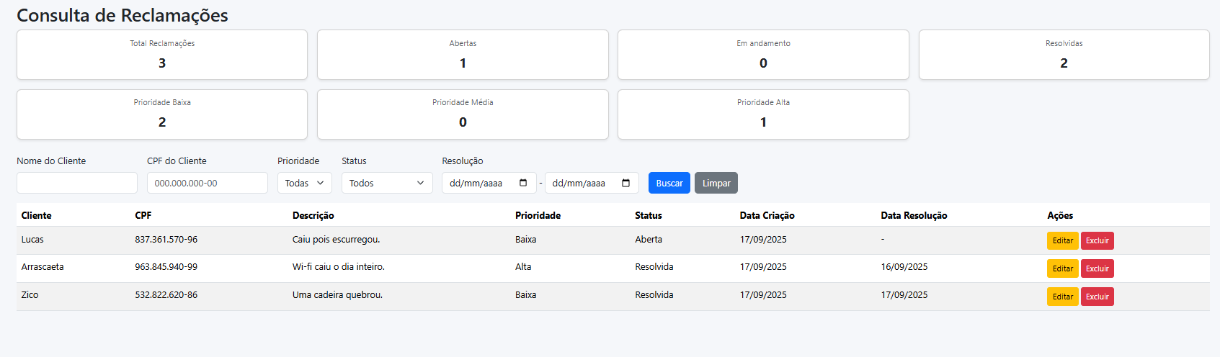Viewport: 1220px width, 357px height.
Task: Click the CPF column header
Action: [143, 215]
